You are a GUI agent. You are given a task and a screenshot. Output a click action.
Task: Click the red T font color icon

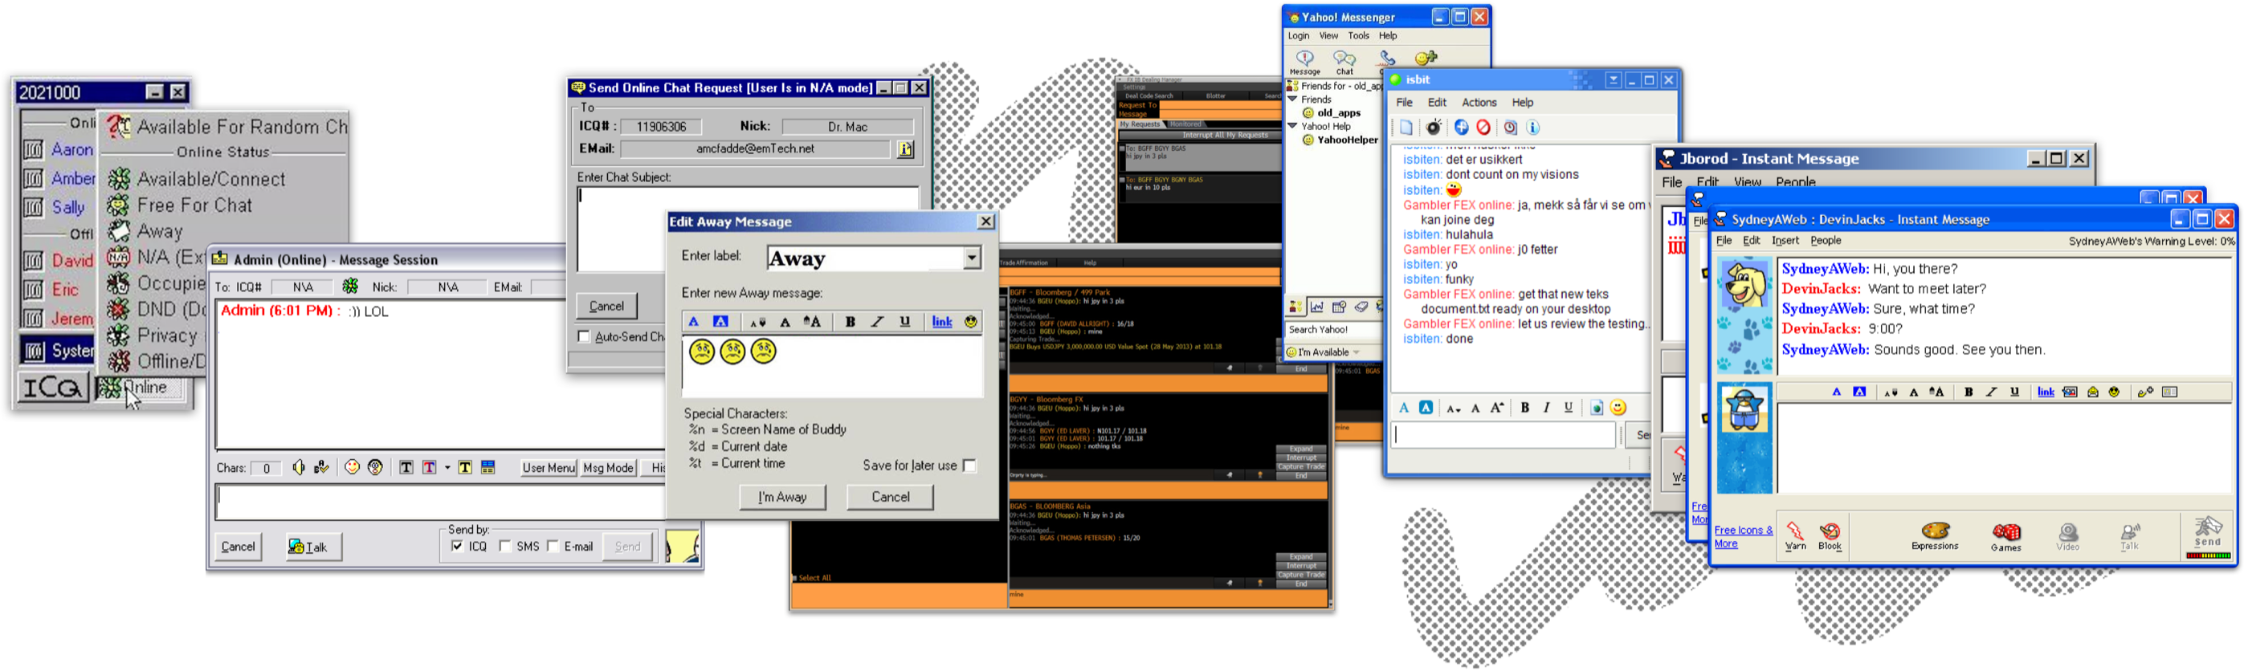point(430,467)
